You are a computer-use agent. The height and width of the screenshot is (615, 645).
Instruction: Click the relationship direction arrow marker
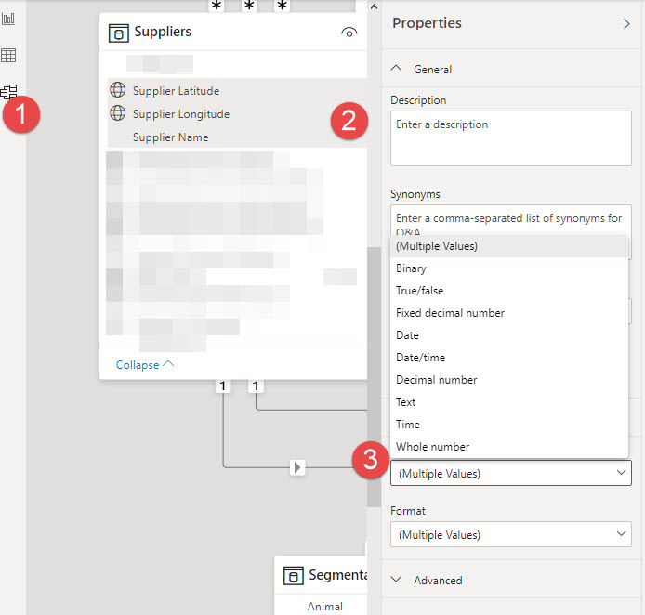point(297,467)
